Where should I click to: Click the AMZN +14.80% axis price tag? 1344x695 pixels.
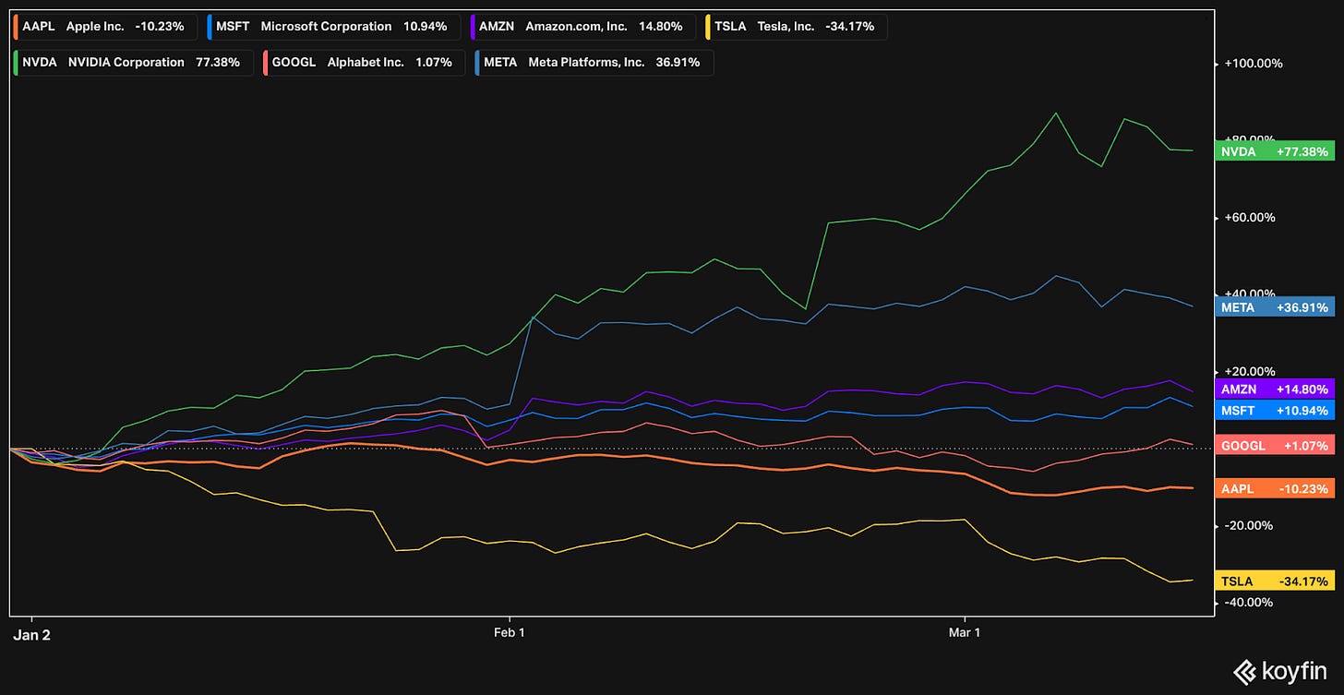click(x=1274, y=389)
